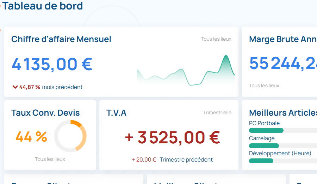Select the Développement (Heure) article label

pyautogui.click(x=280, y=153)
